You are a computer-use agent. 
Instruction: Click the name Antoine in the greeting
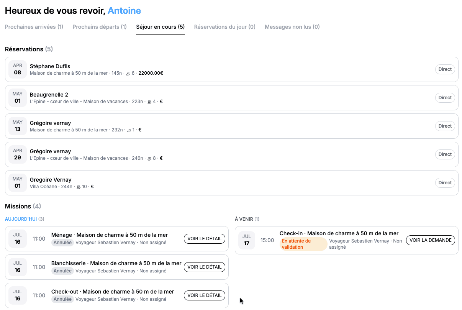point(124,11)
